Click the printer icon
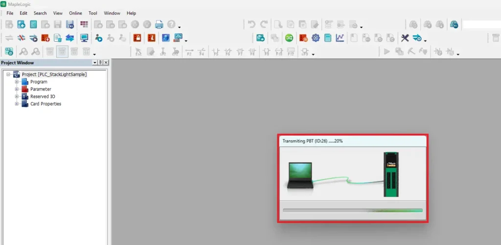 pyautogui.click(x=159, y=24)
